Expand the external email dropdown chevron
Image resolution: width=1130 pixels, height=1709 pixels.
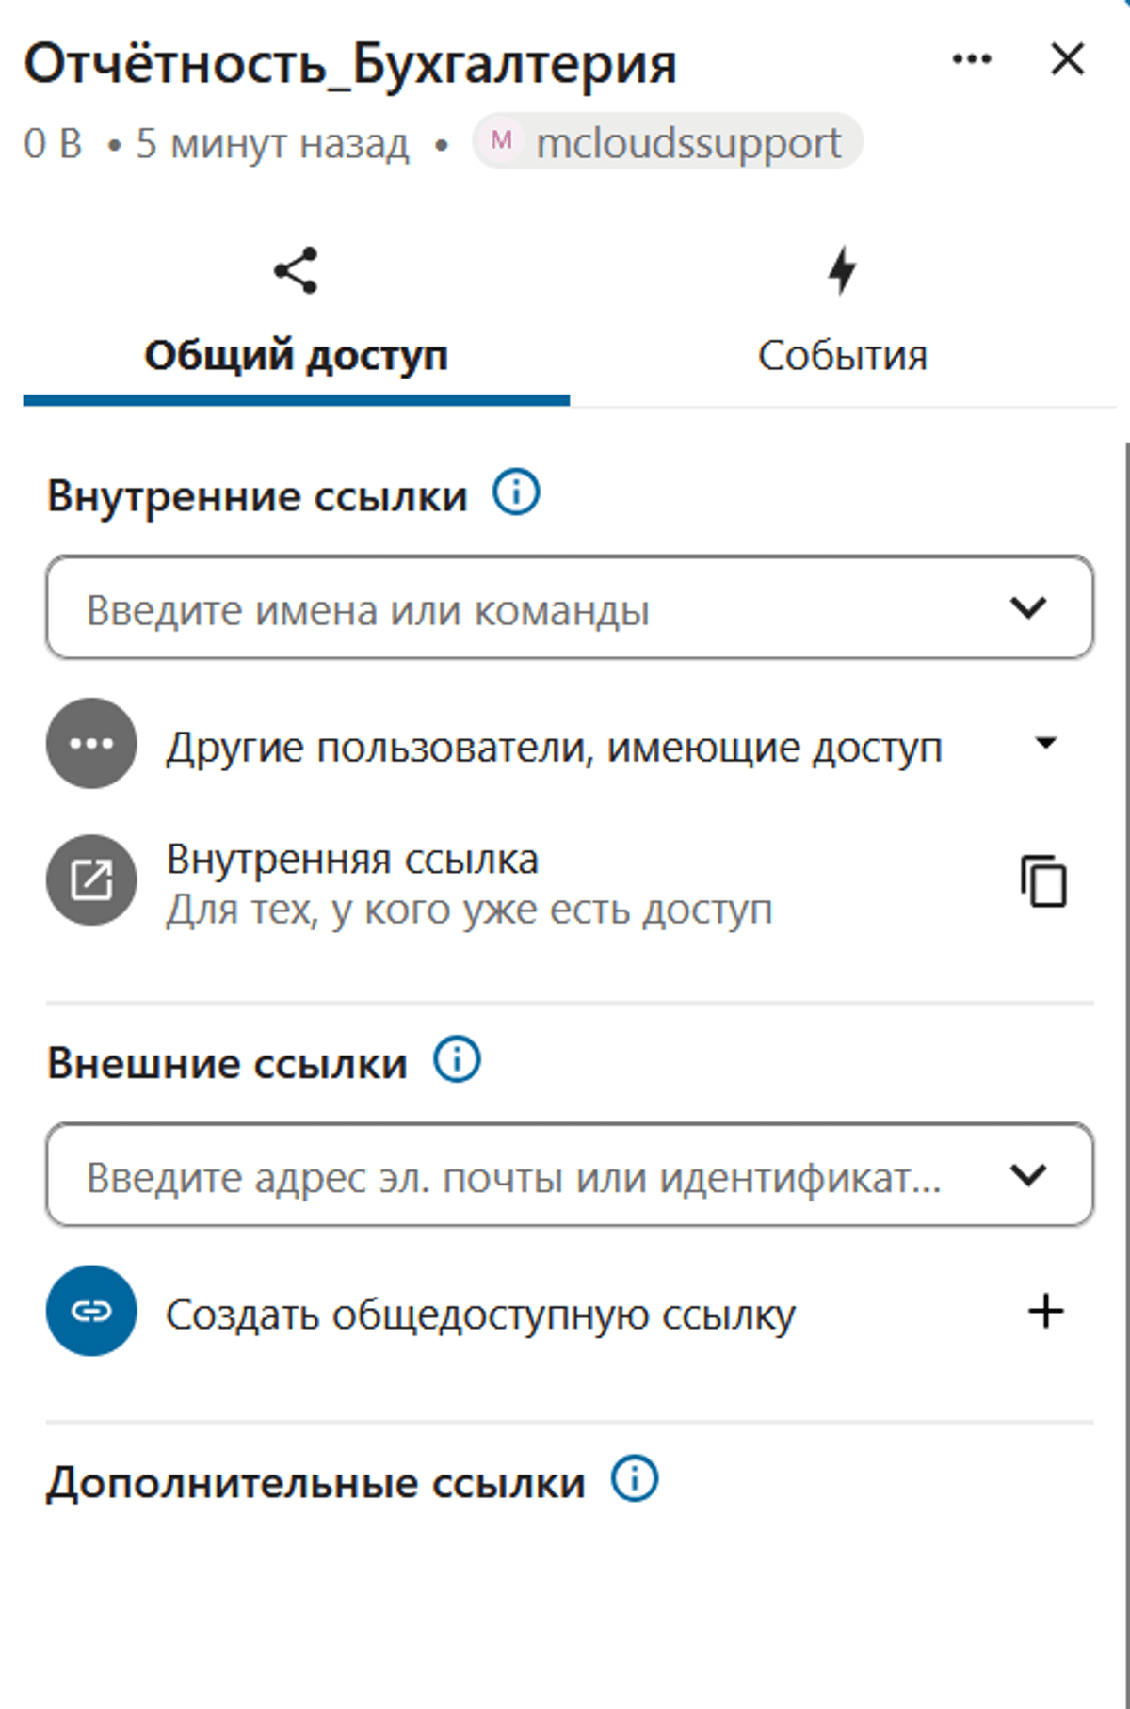pos(1027,1175)
